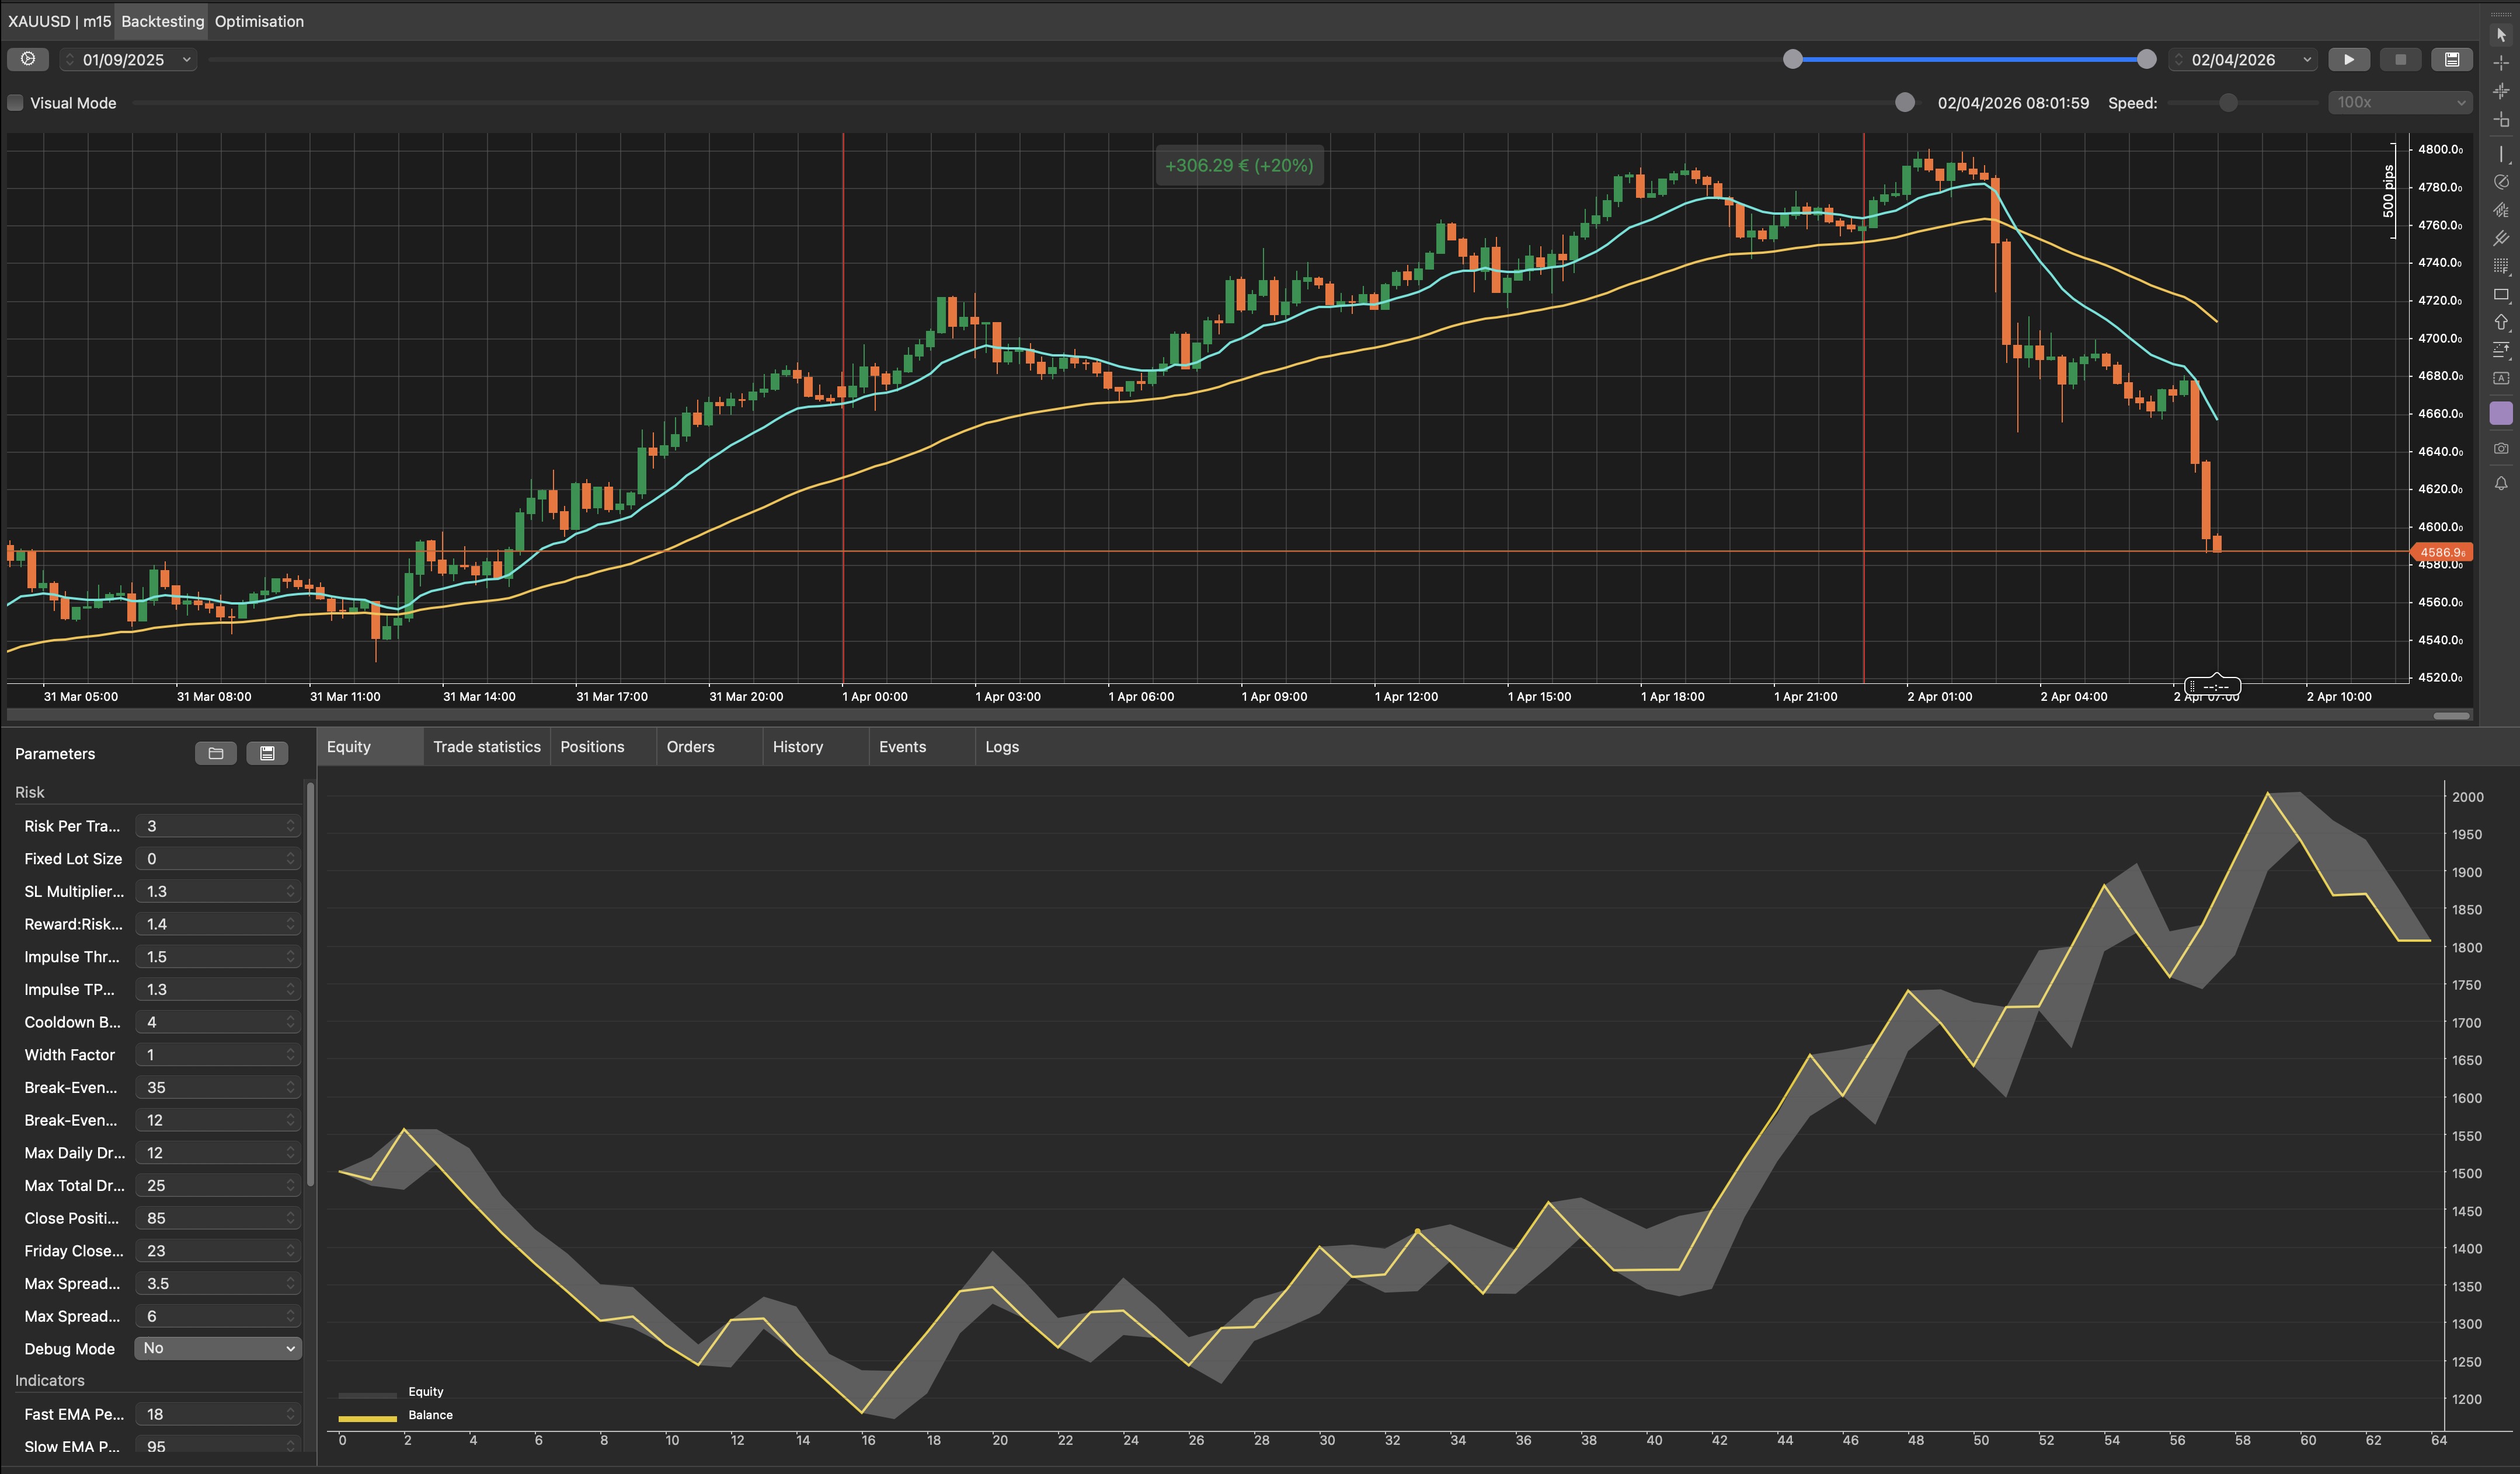The height and width of the screenshot is (1474, 2520).
Task: Save parameters using the disk icon
Action: tap(267, 753)
